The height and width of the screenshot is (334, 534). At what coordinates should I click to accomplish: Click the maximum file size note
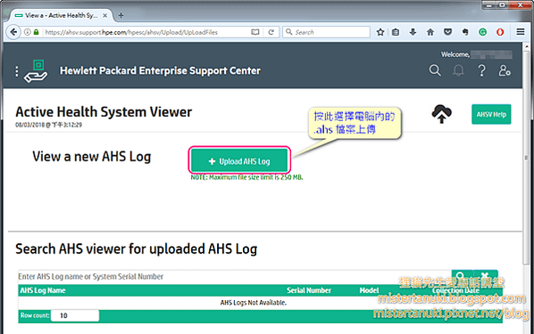pyautogui.click(x=246, y=177)
